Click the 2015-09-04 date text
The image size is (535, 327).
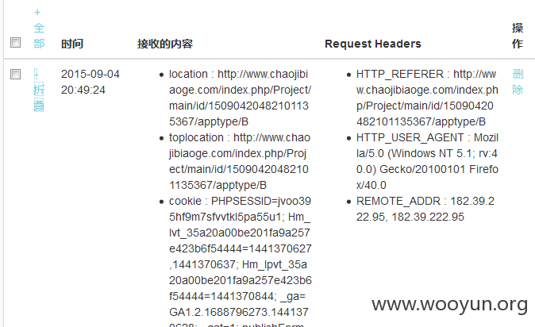[90, 74]
